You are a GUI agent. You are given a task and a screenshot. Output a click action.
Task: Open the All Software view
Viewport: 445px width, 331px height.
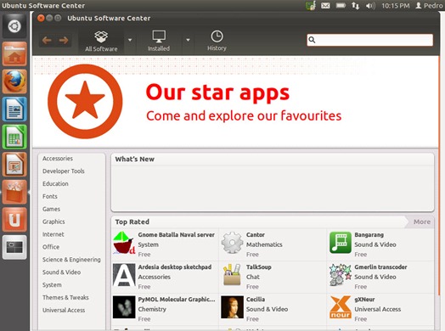pyautogui.click(x=101, y=41)
